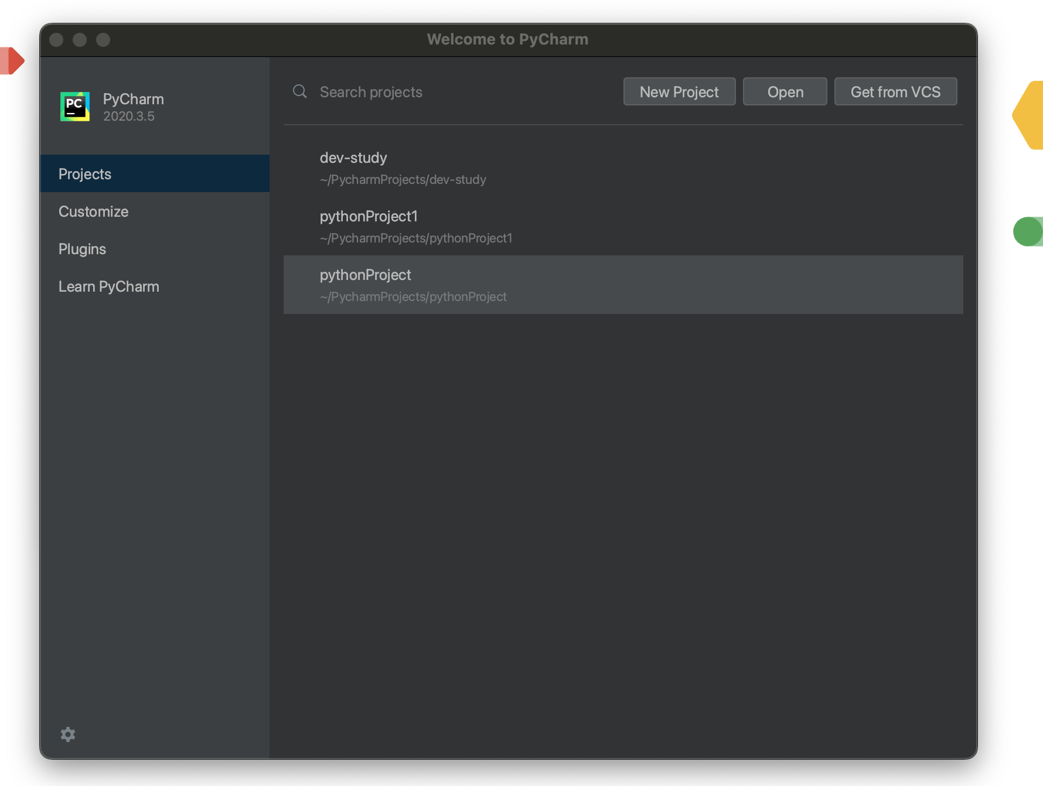Click the magnifying glass search icon
Image resolution: width=1043 pixels, height=786 pixels.
[300, 91]
